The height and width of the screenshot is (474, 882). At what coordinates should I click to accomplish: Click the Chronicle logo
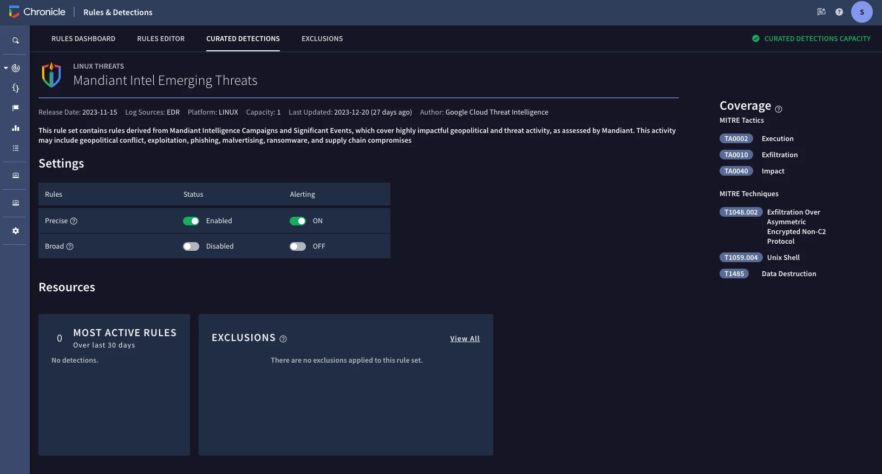(37, 12)
